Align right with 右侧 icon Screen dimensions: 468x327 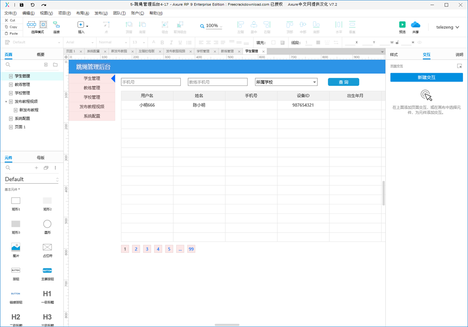[267, 24]
